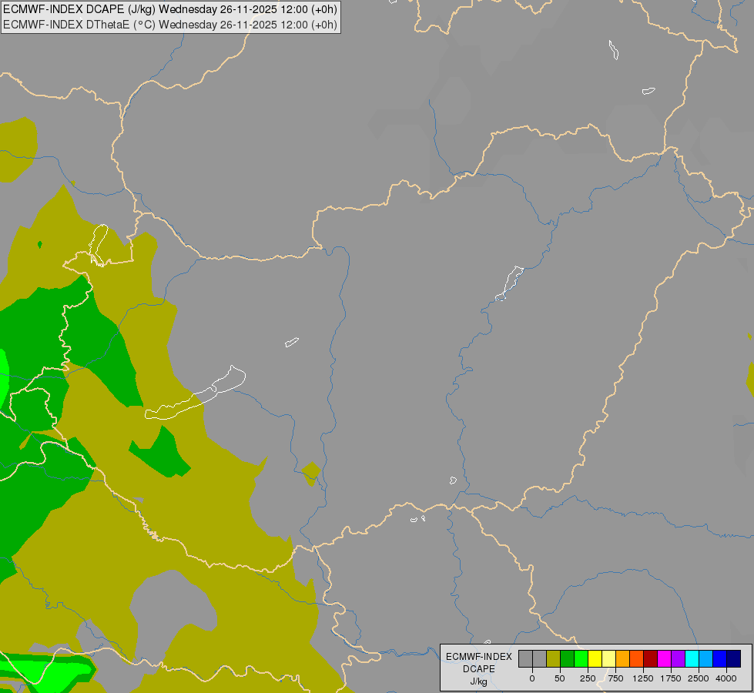Click the legend value 750
754x693 pixels.
[x=615, y=678]
